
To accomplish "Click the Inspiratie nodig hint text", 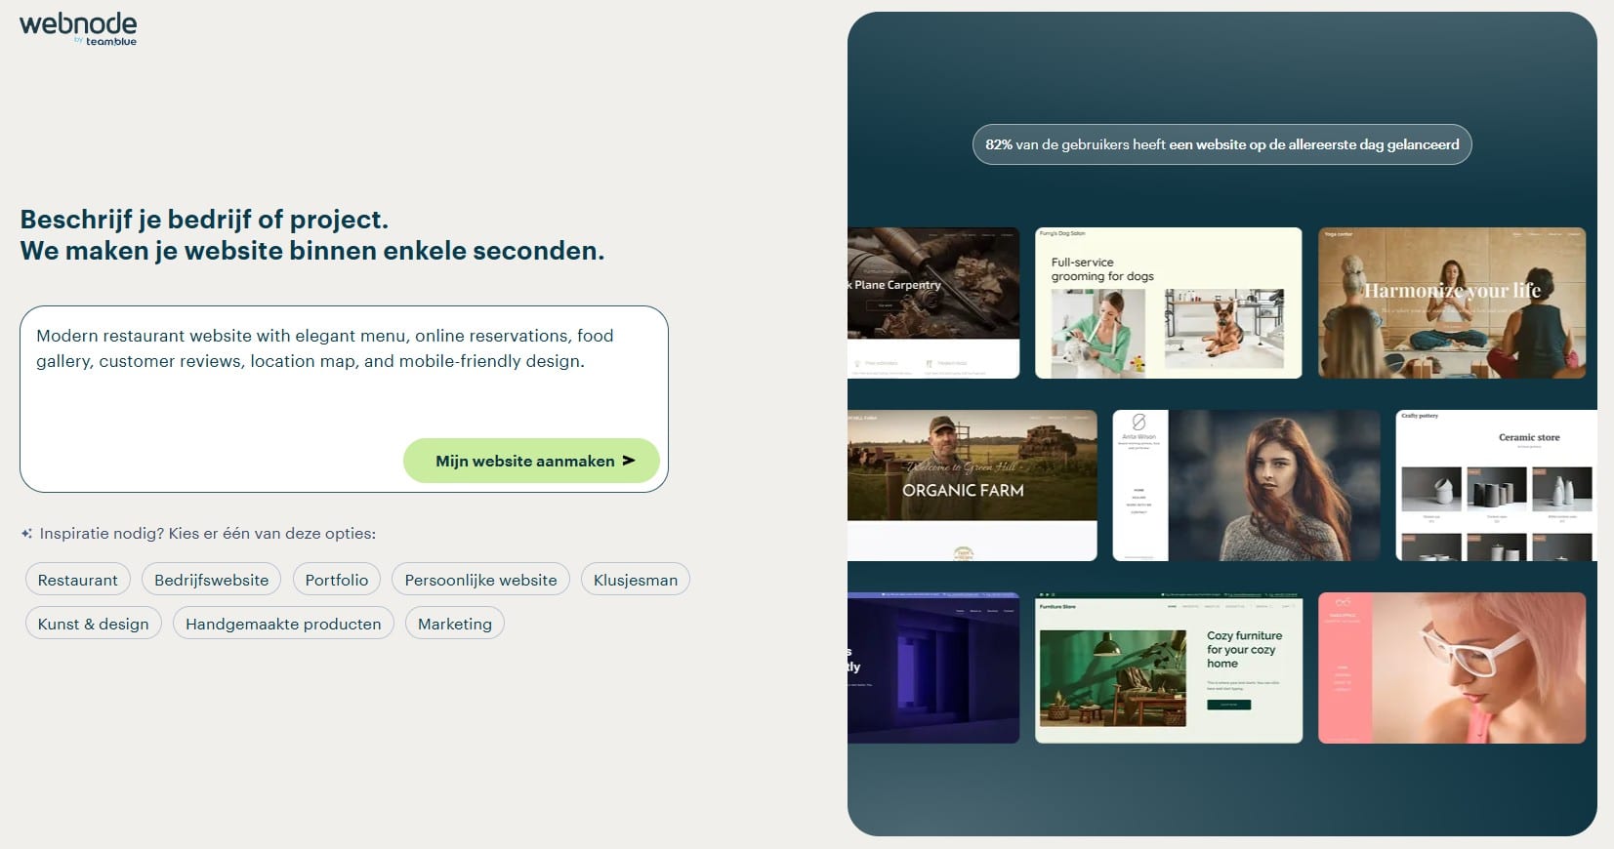I will coord(207,534).
